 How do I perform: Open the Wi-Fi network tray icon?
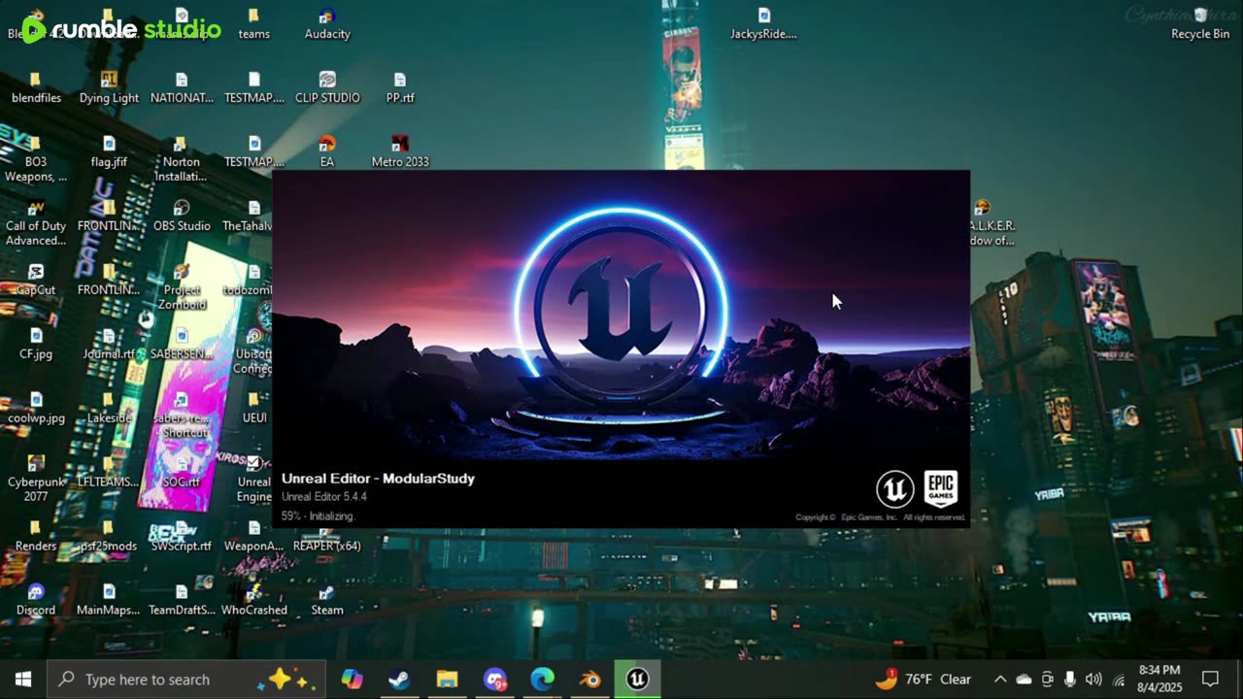coord(1118,680)
